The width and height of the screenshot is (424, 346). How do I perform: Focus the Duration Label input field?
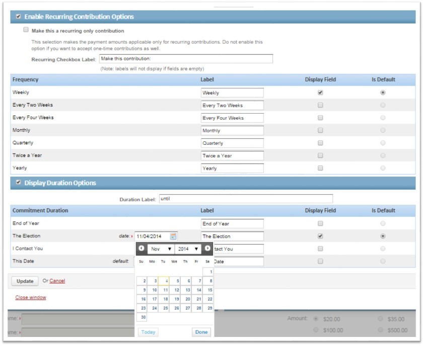246,199
